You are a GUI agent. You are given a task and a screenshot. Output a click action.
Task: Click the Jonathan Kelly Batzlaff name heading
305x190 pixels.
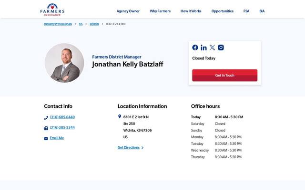pyautogui.click(x=128, y=65)
